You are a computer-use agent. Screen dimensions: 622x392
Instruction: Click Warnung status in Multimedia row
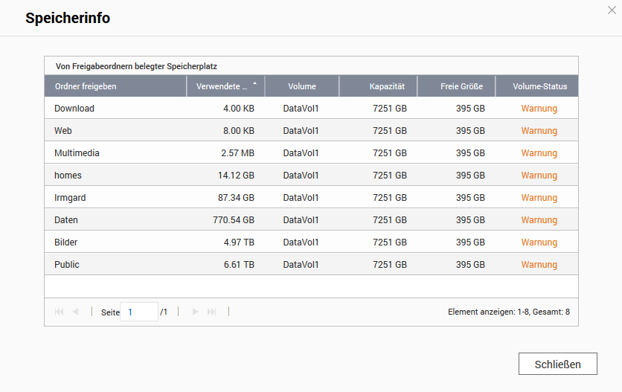(x=539, y=152)
